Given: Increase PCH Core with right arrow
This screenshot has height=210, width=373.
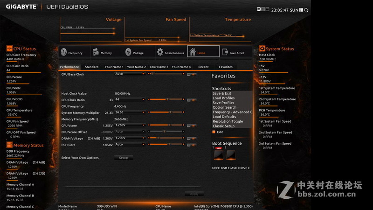Looking at the screenshot, I should pyautogui.click(x=183, y=144).
